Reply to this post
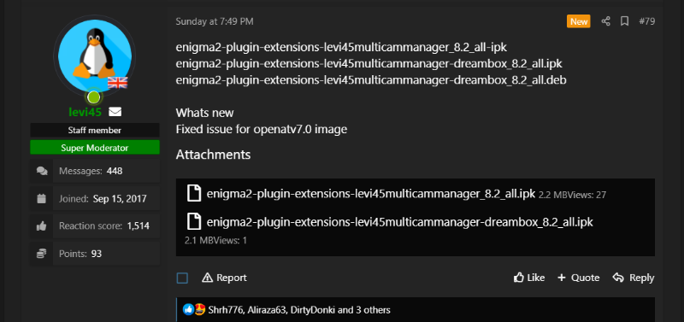684x322 pixels. [634, 278]
